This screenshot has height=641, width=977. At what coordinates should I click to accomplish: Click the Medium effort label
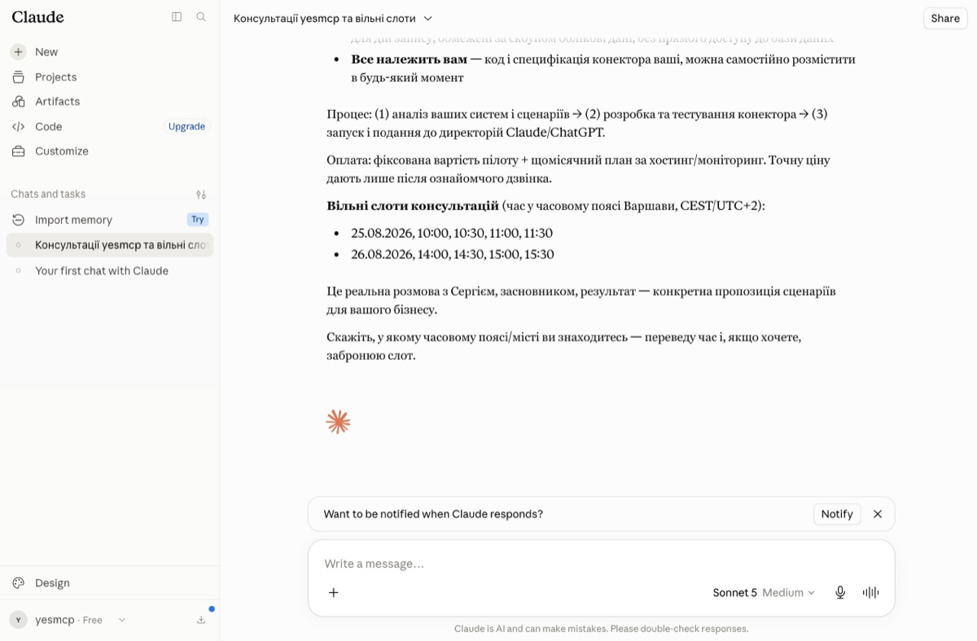coord(782,592)
